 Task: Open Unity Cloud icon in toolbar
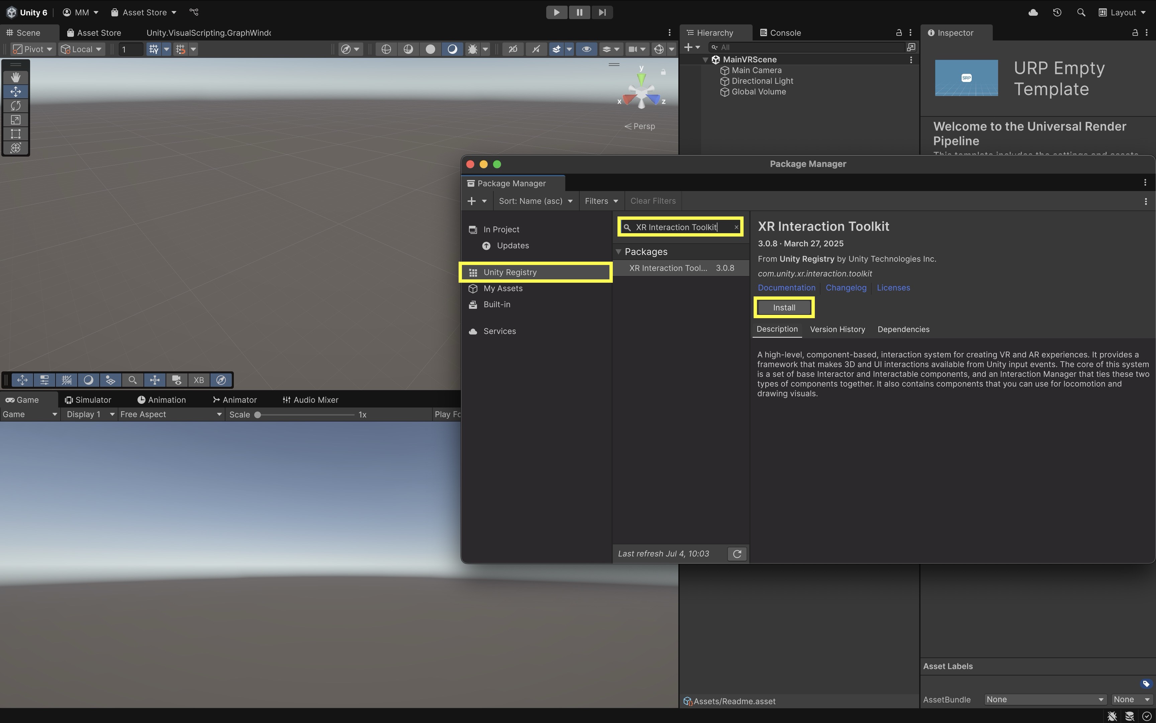click(1033, 12)
